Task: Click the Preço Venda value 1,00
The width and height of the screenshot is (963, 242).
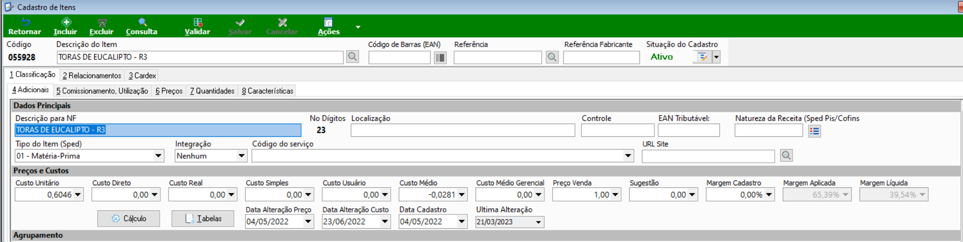Action: click(601, 195)
